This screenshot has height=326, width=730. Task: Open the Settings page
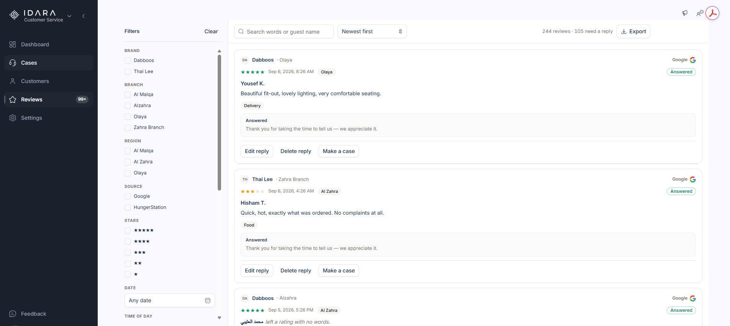point(49,118)
